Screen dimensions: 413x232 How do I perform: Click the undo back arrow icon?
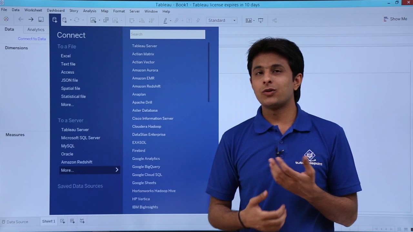(x=21, y=19)
